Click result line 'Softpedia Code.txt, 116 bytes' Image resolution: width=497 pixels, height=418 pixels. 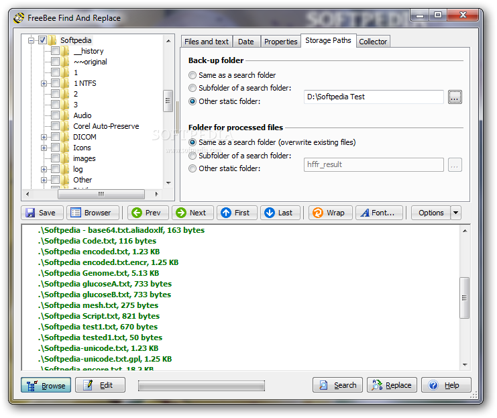click(x=97, y=241)
